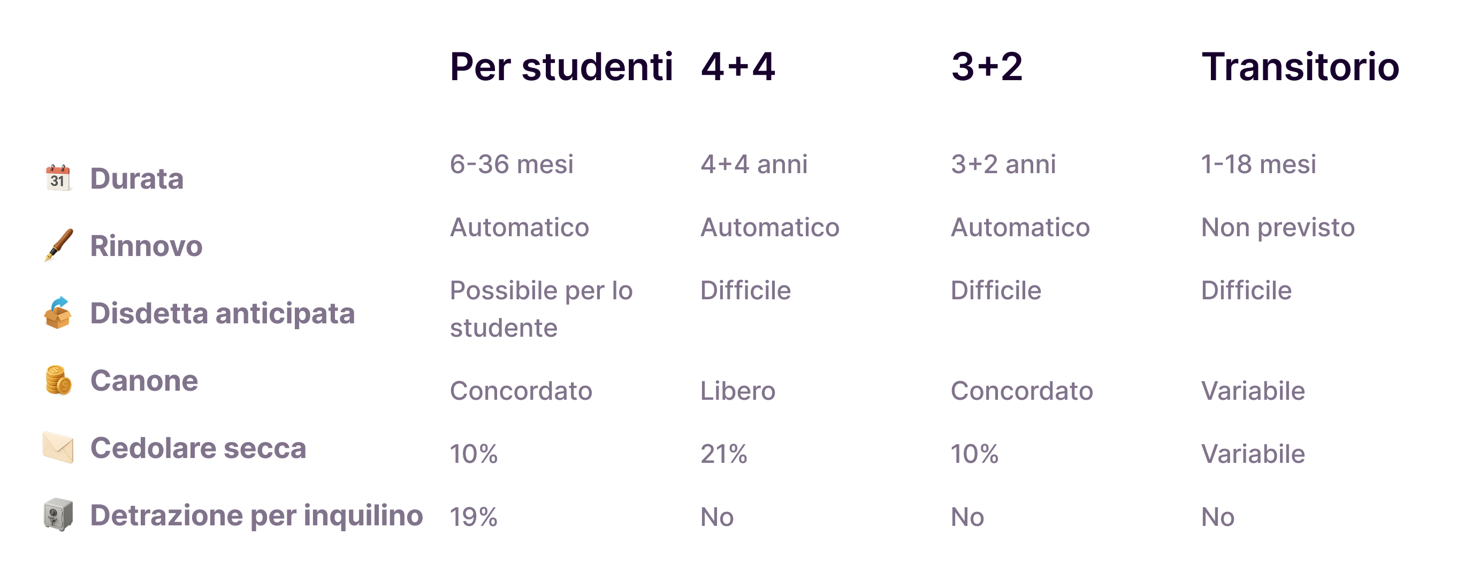Select the Transitorio column header

(1300, 67)
